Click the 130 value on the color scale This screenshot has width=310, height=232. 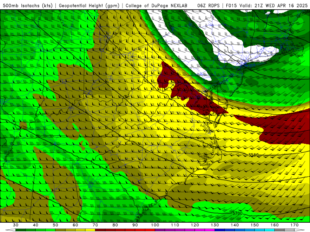click(215, 225)
